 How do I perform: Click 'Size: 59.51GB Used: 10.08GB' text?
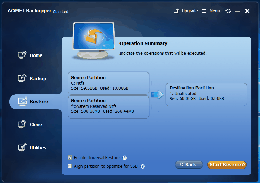(x=100, y=88)
